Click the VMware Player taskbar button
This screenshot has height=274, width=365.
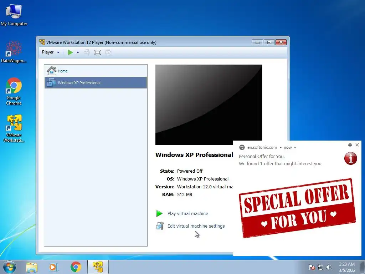tap(98, 267)
